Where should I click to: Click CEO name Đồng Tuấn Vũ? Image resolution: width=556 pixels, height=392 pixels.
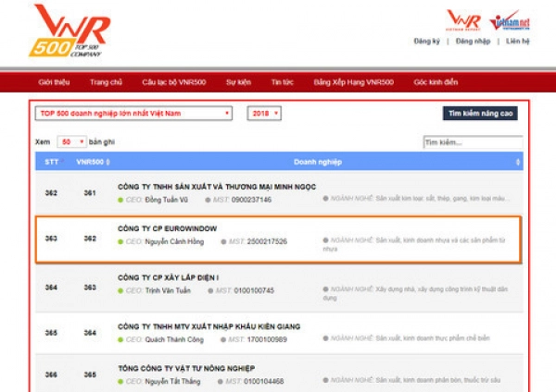click(x=166, y=200)
